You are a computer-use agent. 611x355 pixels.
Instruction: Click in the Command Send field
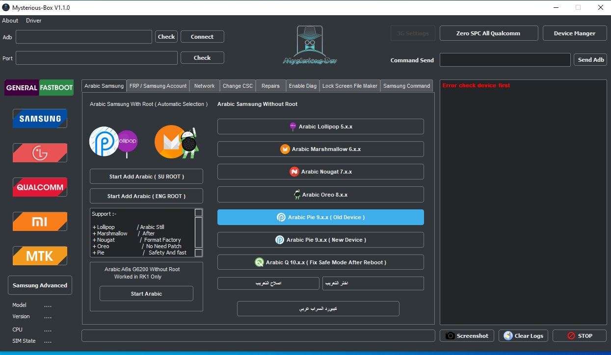click(505, 60)
